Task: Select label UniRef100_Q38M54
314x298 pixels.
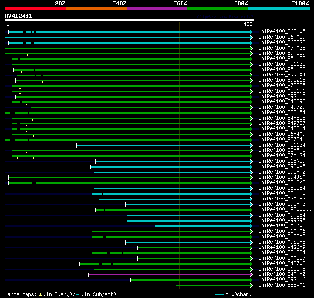Action: click(282, 113)
